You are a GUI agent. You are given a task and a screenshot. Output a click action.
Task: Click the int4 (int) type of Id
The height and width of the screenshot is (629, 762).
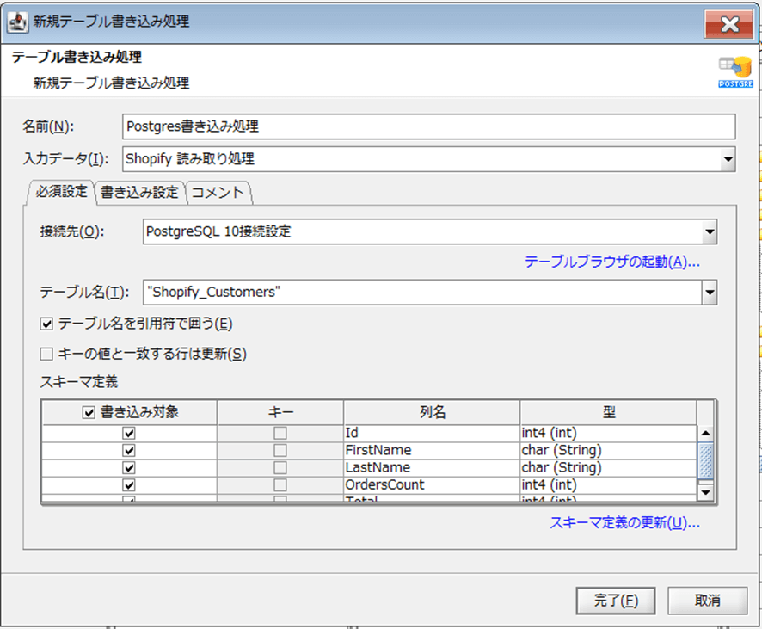pos(608,433)
